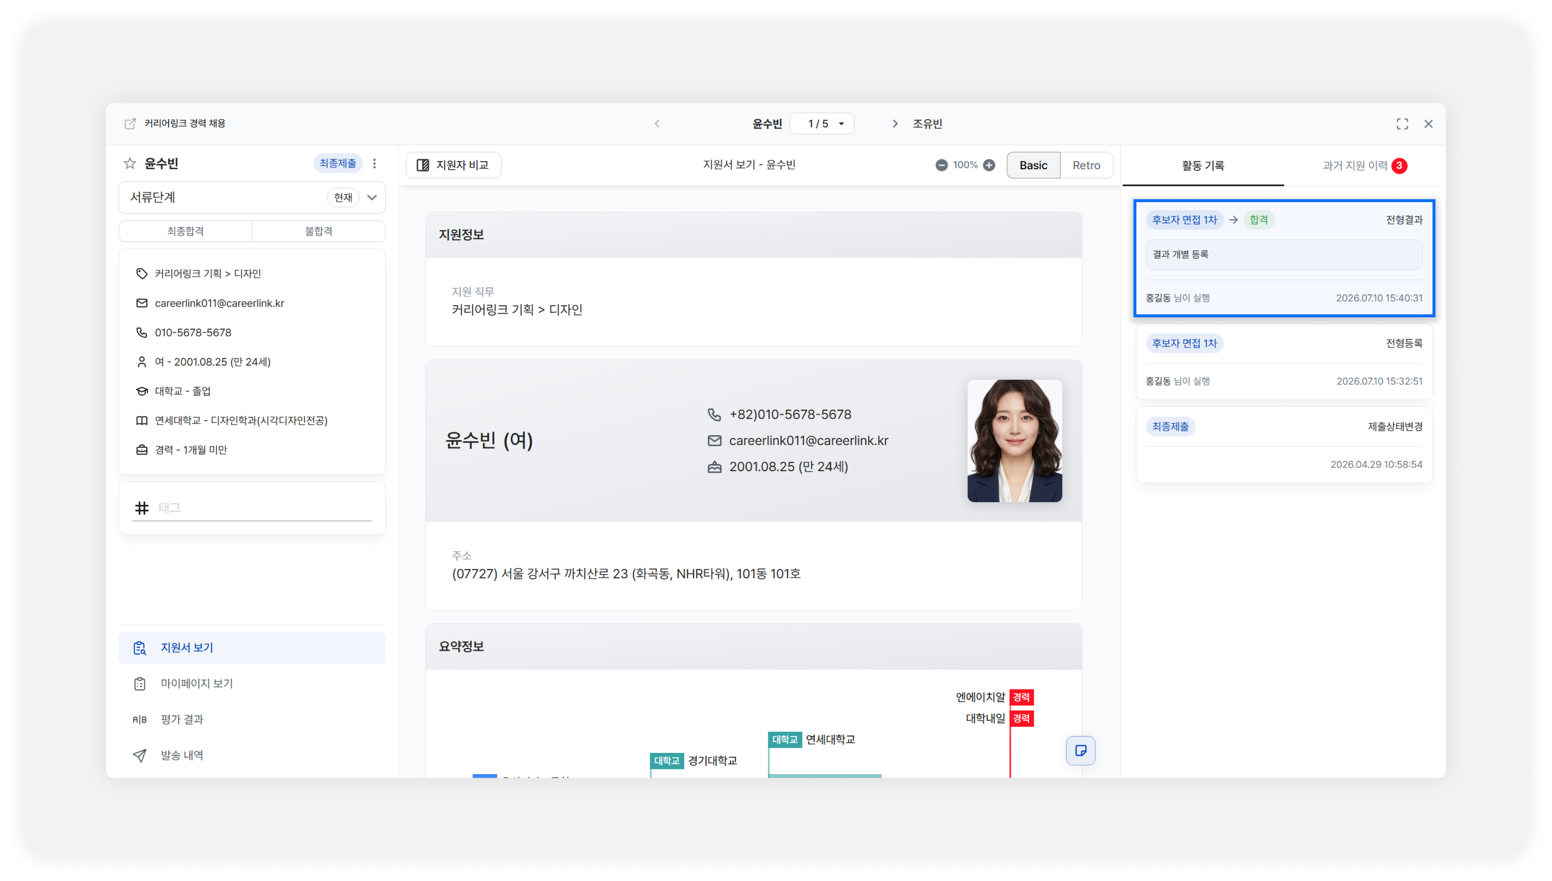The image size is (1552, 881).
Task: Click the person icon beside 여 - 2001.08.25
Action: [x=141, y=362]
